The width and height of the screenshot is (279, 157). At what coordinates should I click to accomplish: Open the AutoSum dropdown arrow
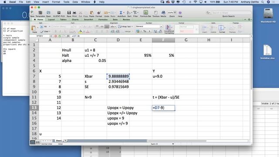(x=124, y=13)
